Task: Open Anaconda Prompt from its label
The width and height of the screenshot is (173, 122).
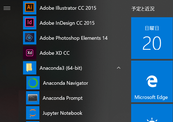Action: click(63, 98)
